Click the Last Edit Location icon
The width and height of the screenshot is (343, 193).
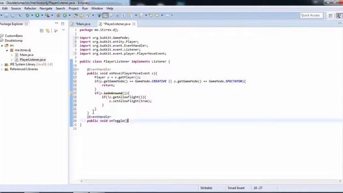pyautogui.click(x=151, y=16)
